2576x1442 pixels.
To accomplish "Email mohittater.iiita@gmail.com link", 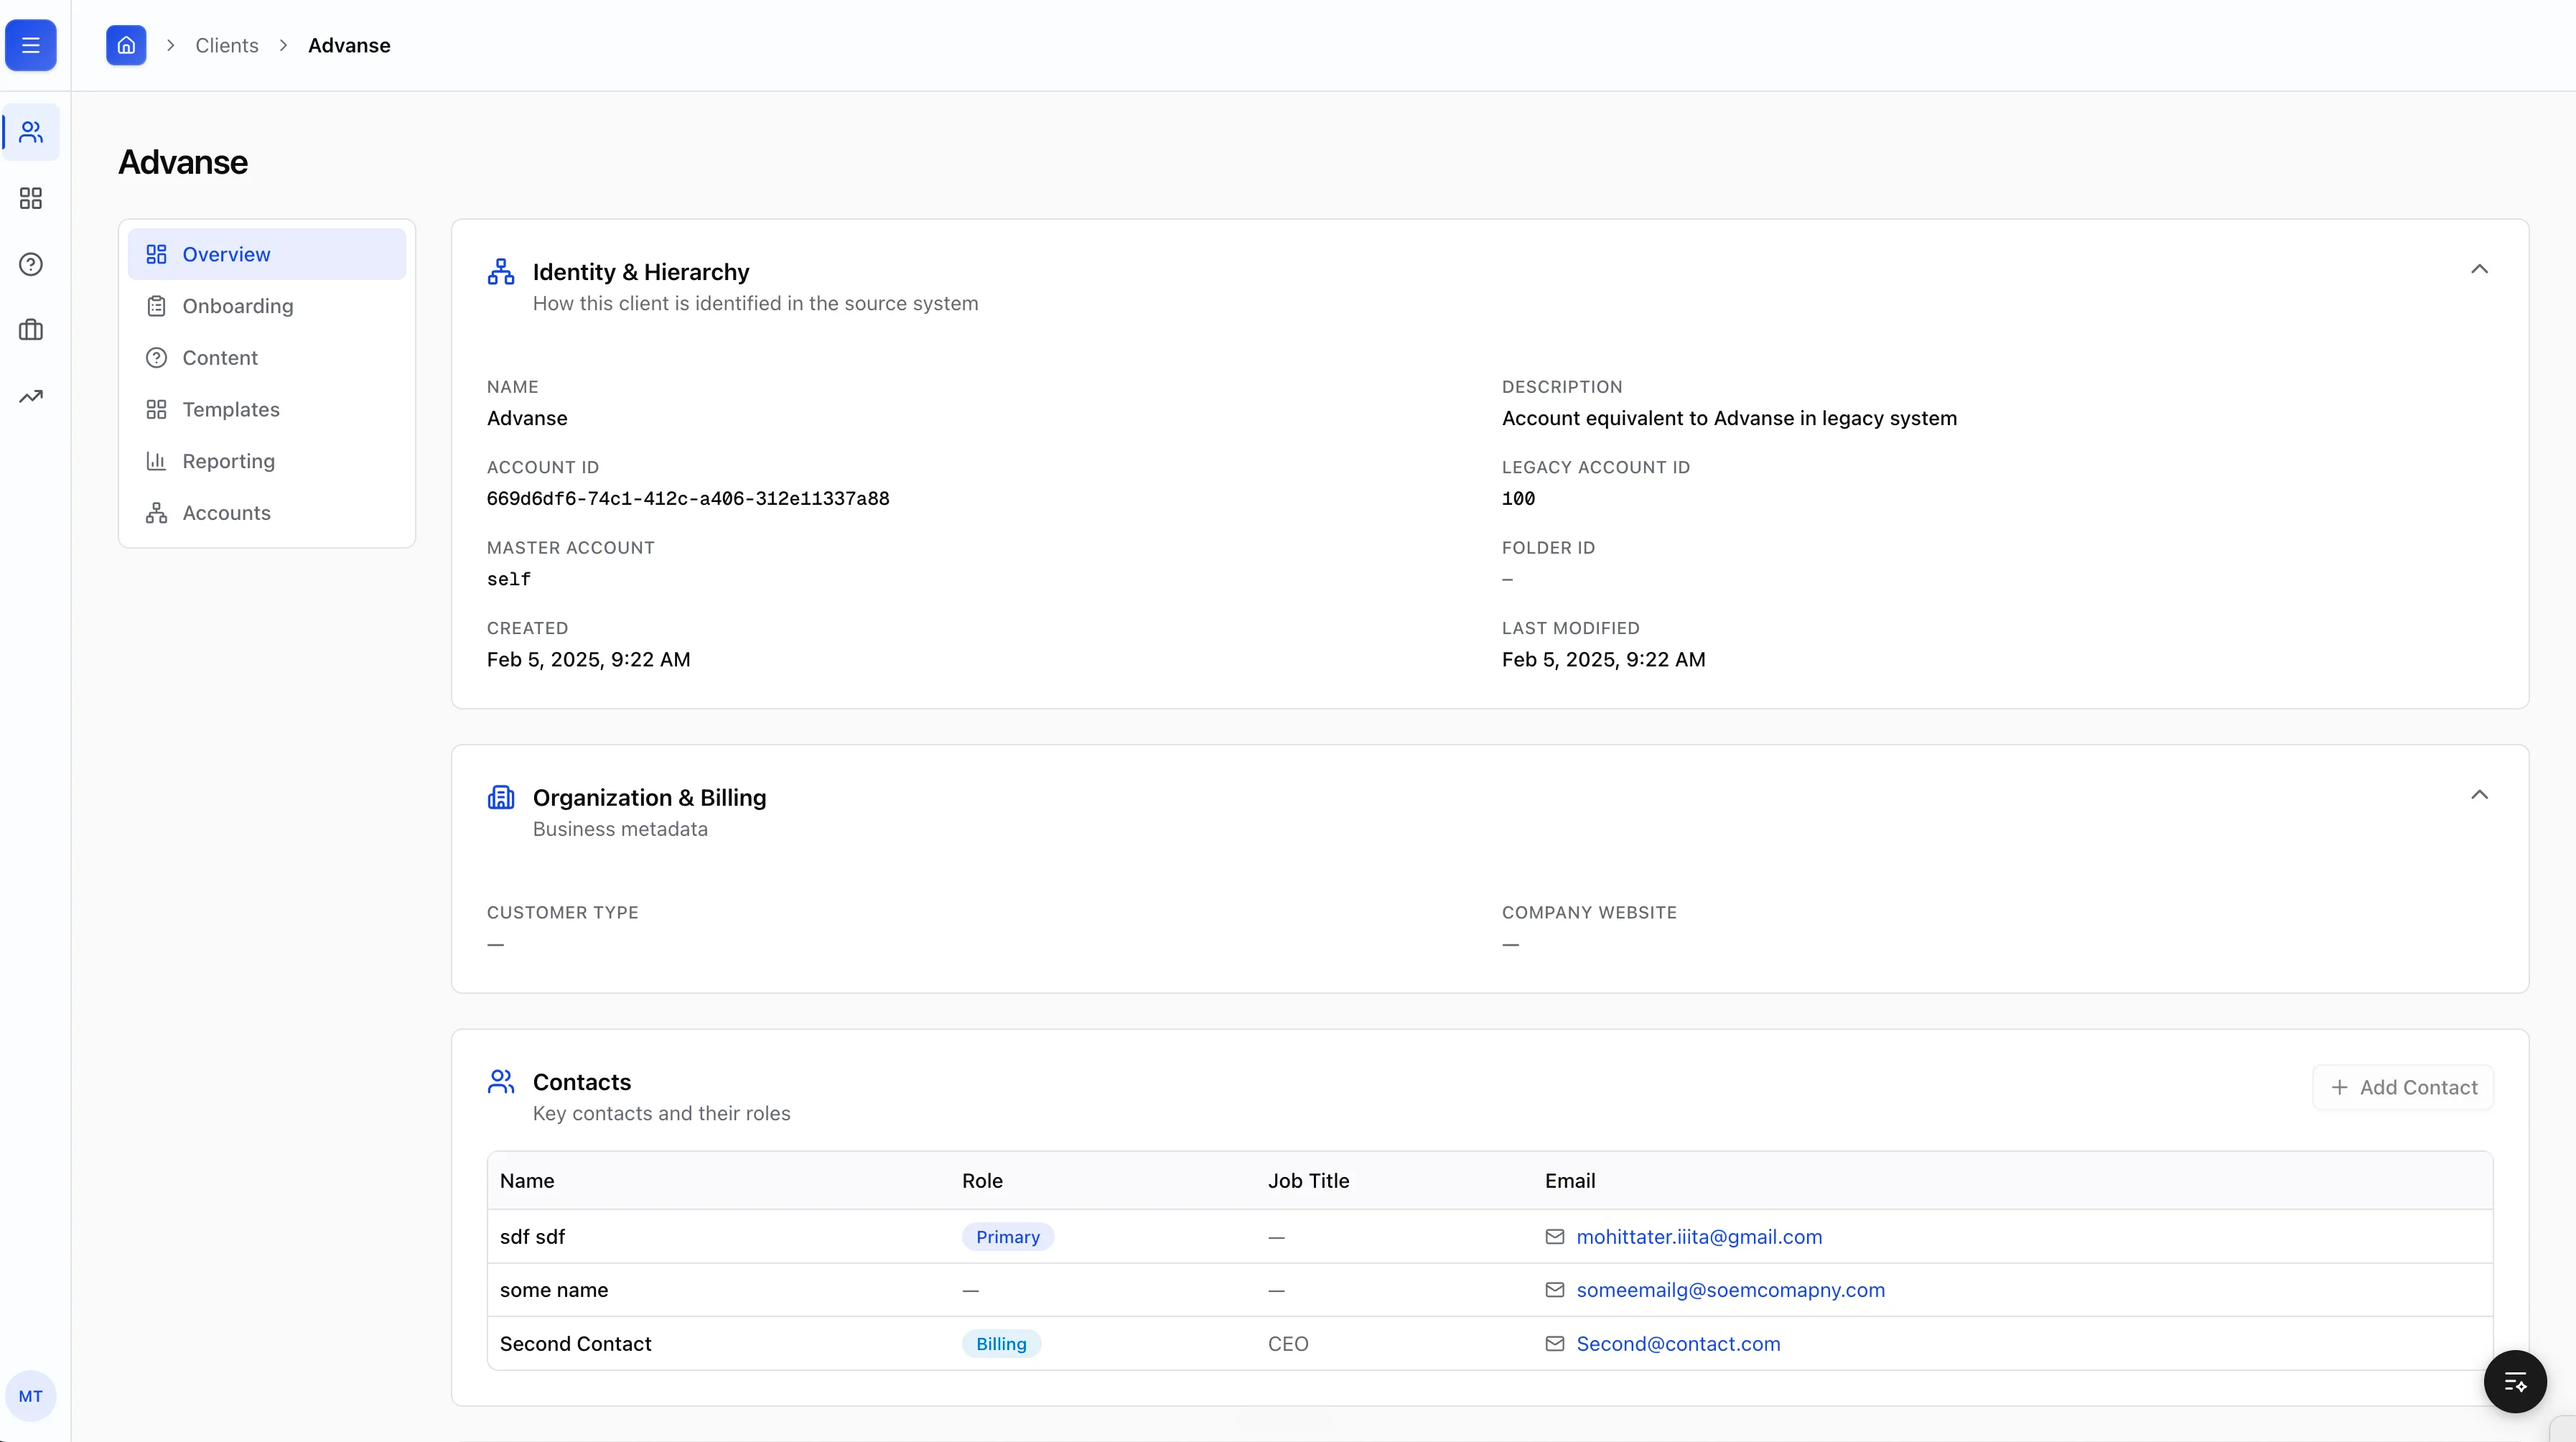I will (x=1699, y=1237).
